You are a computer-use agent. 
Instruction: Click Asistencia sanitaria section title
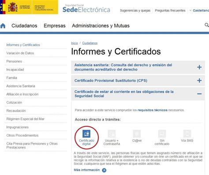(x=123, y=67)
